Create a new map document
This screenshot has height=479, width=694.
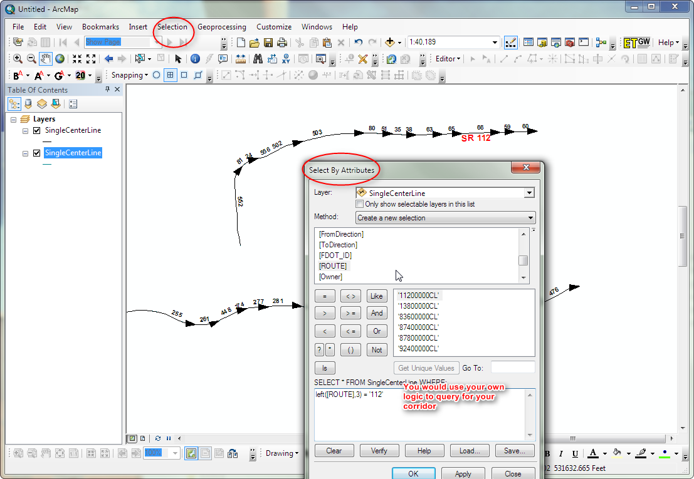(x=240, y=43)
